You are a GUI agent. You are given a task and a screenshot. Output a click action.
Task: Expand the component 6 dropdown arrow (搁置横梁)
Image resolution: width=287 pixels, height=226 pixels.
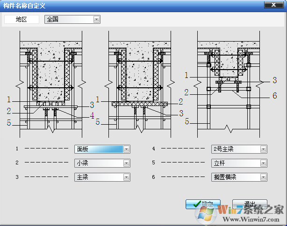click(263, 177)
